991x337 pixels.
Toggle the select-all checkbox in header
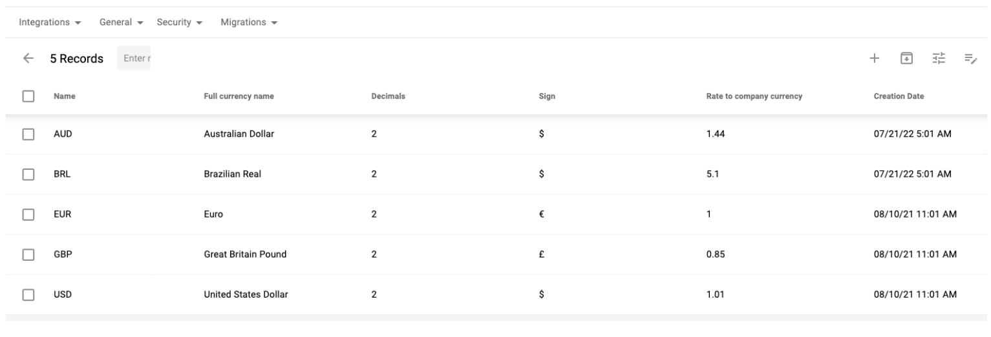click(28, 96)
